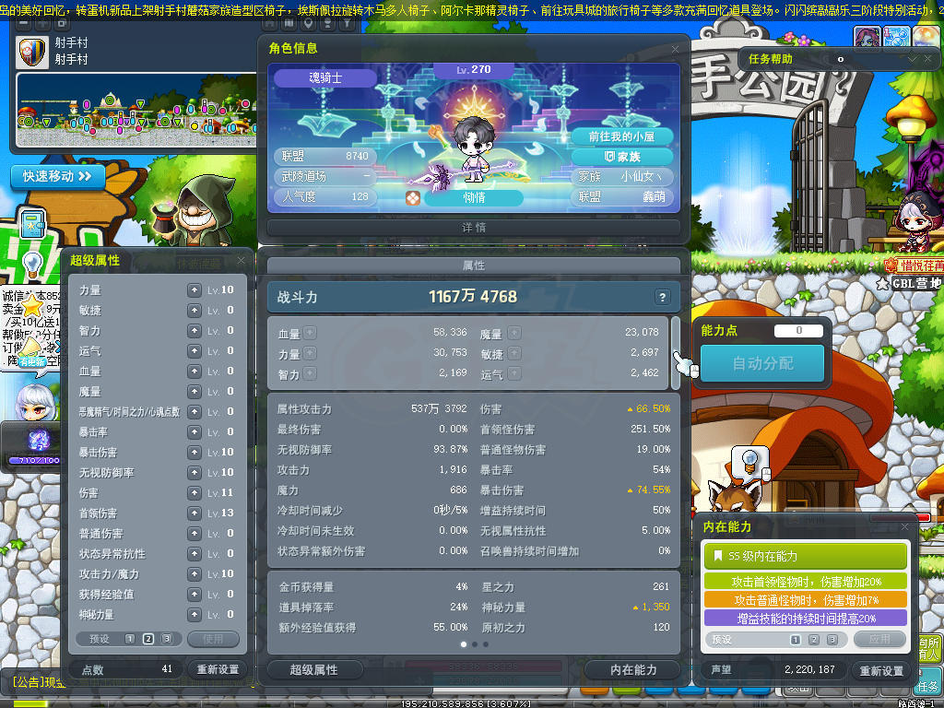Image resolution: width=944 pixels, height=708 pixels.
Task: Click the light bulb quest bubble above the fox
Action: (749, 463)
